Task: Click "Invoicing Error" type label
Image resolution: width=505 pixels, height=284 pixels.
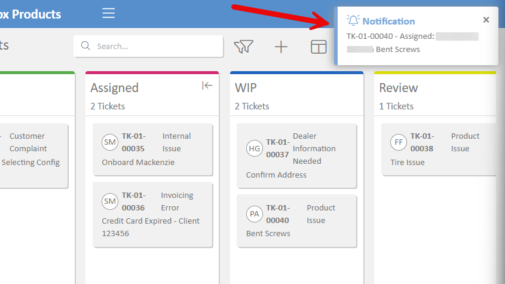Action: [177, 201]
